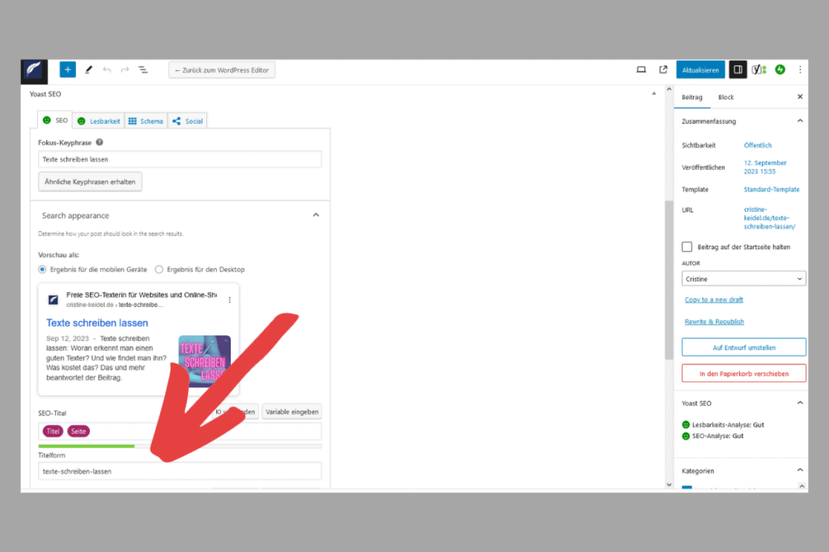Switch to the SEO tab
Image resolution: width=829 pixels, height=552 pixels.
pyautogui.click(x=55, y=120)
